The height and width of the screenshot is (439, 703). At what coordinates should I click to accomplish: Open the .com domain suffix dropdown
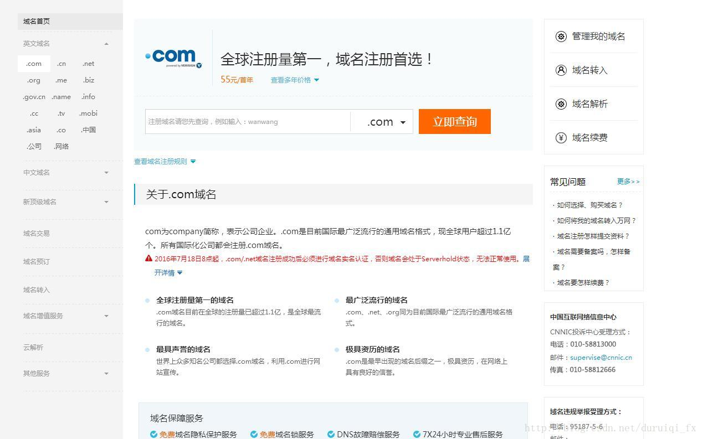pyautogui.click(x=386, y=122)
